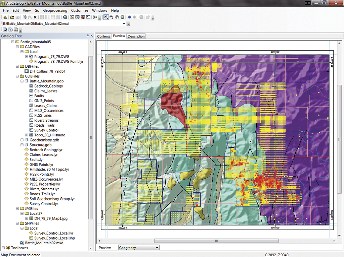Viewport: 344px width, 257px height.
Task: Toggle auto-hide pin on Catalog Tree
Action: 87,36
